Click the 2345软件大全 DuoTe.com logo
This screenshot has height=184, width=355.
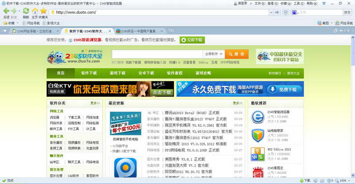(75, 57)
